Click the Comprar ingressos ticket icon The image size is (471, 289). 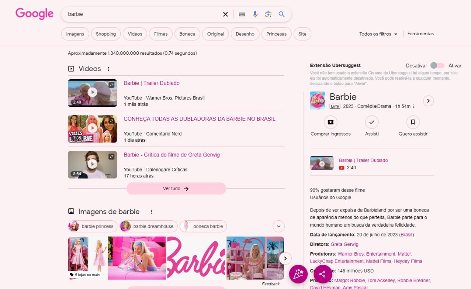click(330, 122)
